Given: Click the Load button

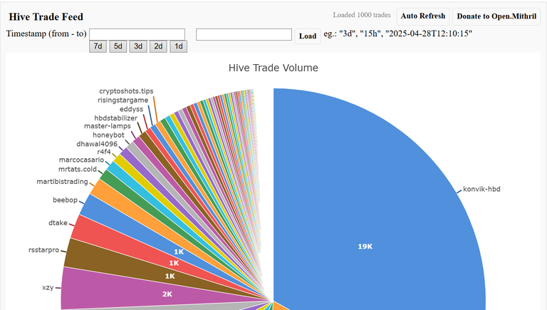Looking at the screenshot, I should (308, 36).
